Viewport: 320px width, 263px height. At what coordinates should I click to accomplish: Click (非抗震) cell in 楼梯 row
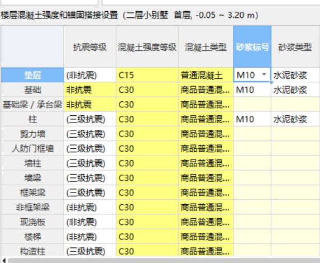click(90, 237)
